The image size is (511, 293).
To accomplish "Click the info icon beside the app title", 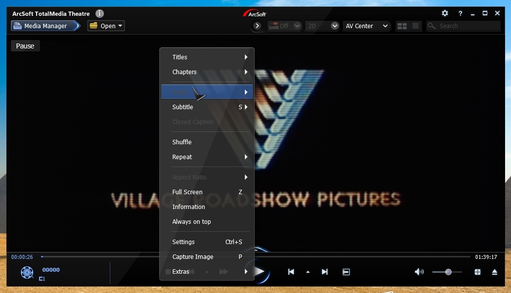I will [100, 13].
